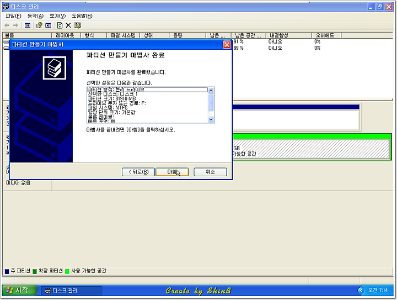Click the wizard disk stack icon
Viewport: 397px width, 300px height.
pyautogui.click(x=55, y=68)
